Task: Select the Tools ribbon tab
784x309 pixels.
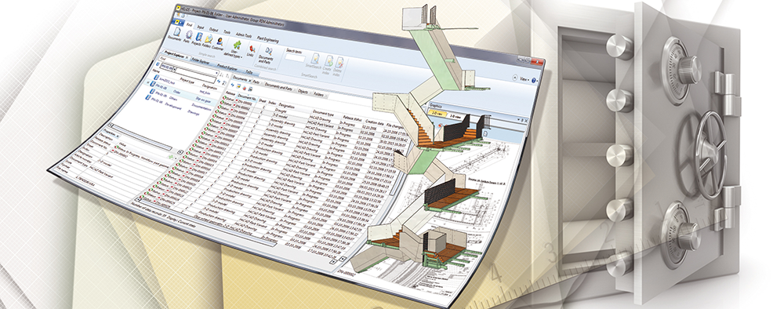Action: (x=227, y=32)
